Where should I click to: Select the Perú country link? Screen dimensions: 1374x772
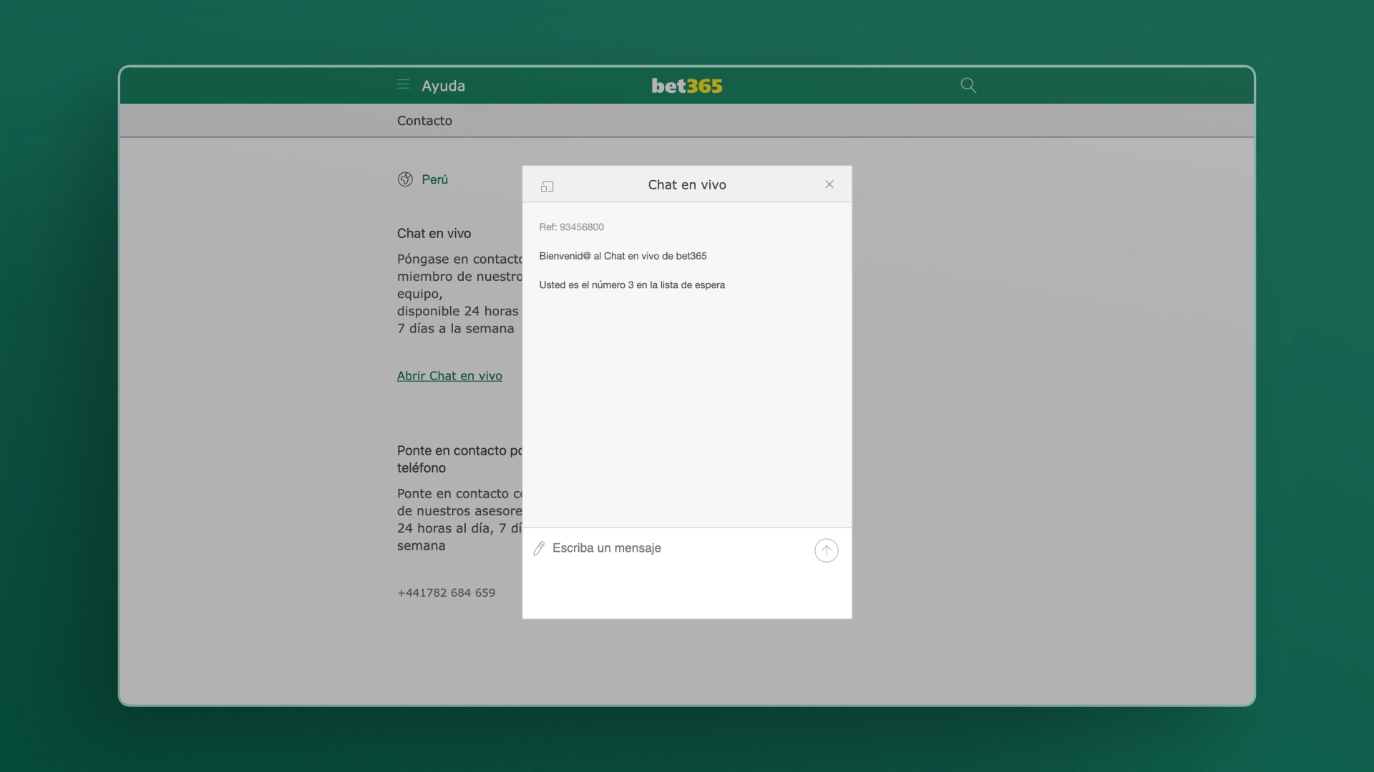tap(434, 179)
